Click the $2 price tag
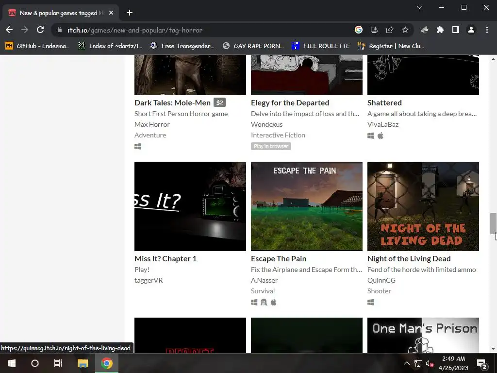The image size is (497, 373). point(219,102)
